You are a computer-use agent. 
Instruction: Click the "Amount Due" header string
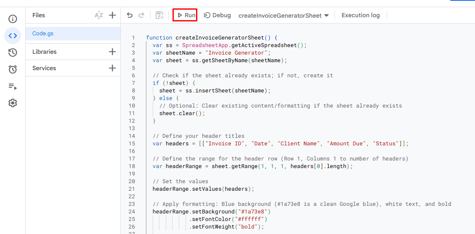347,143
